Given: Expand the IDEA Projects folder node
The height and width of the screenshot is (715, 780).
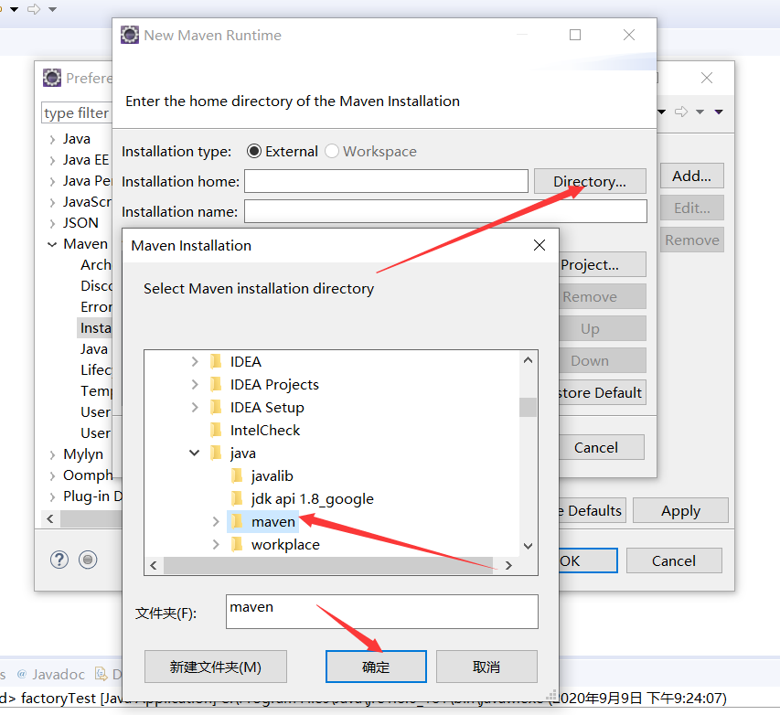Looking at the screenshot, I should coord(195,385).
